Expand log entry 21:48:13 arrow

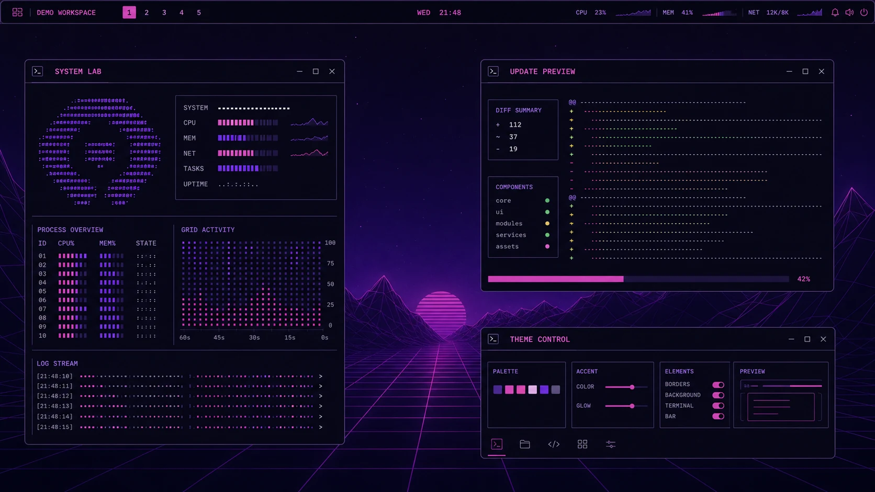point(321,406)
